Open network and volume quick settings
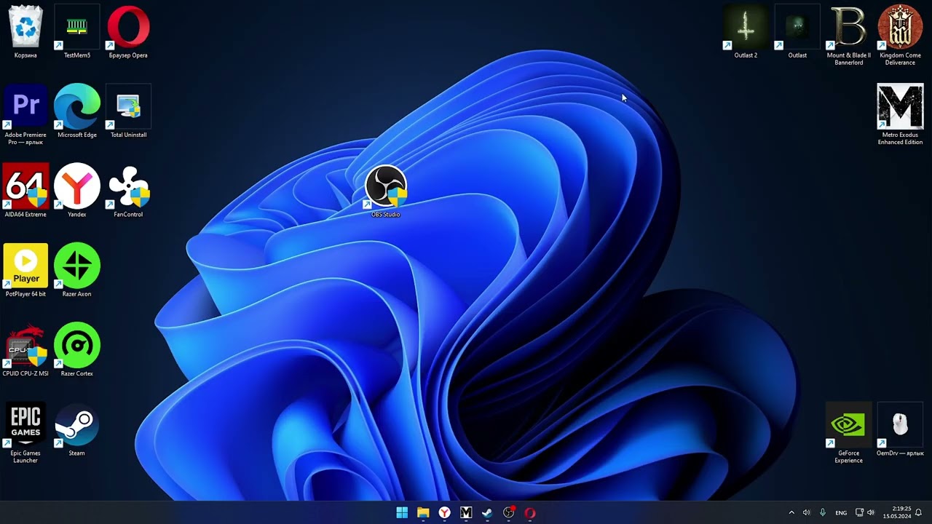This screenshot has height=524, width=932. [865, 513]
